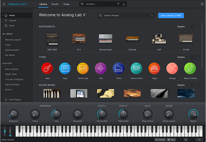Choose the CMI instrument
The image size is (206, 142).
coord(159,39)
